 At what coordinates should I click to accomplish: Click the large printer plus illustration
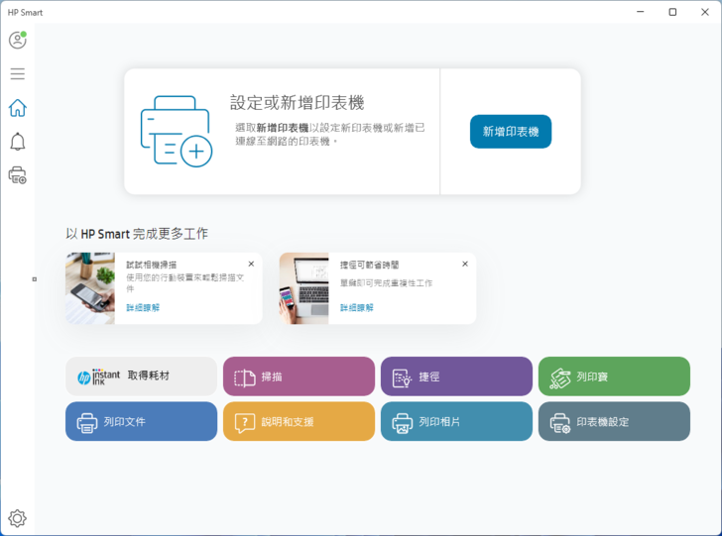pyautogui.click(x=177, y=132)
